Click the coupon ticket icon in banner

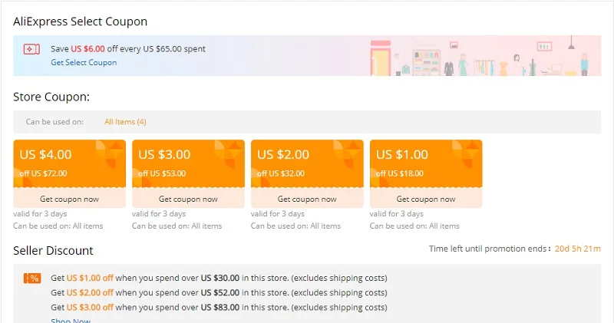tap(31, 49)
